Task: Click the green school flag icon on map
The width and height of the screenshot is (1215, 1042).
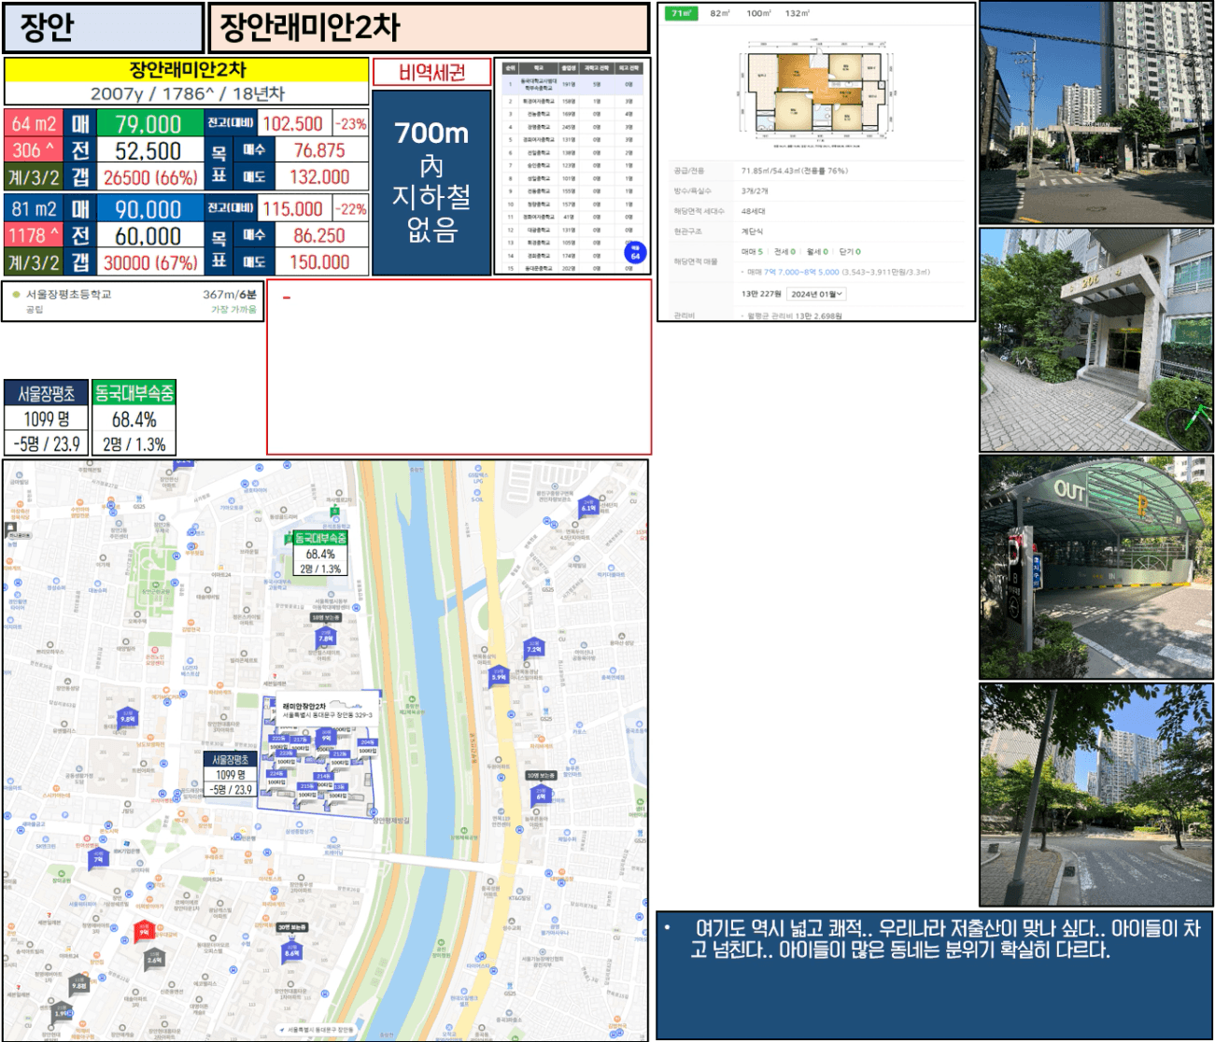Action: point(335,512)
